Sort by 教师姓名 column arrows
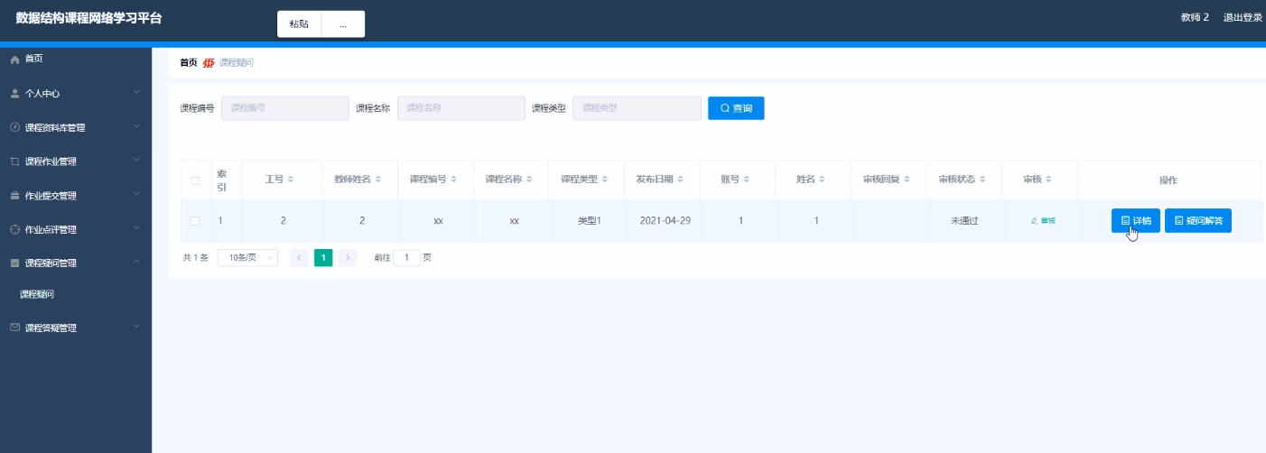 tap(377, 180)
